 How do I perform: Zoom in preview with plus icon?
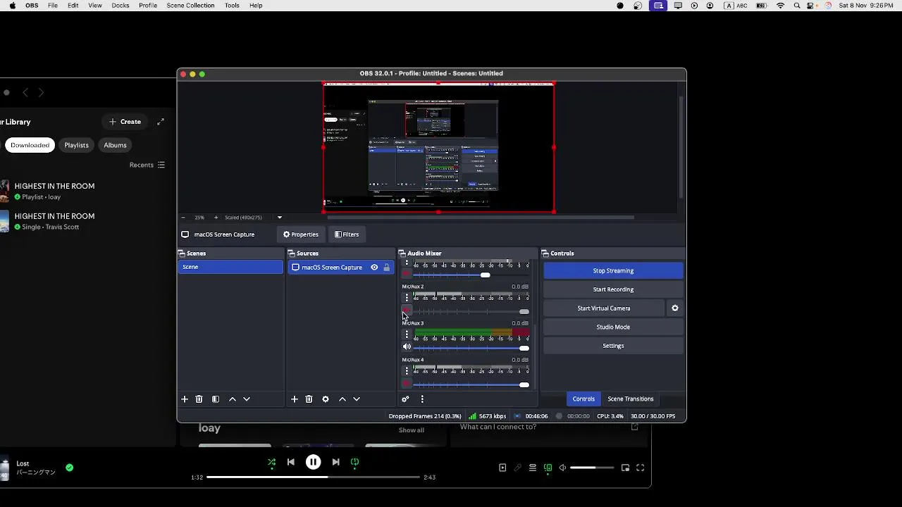click(x=216, y=218)
